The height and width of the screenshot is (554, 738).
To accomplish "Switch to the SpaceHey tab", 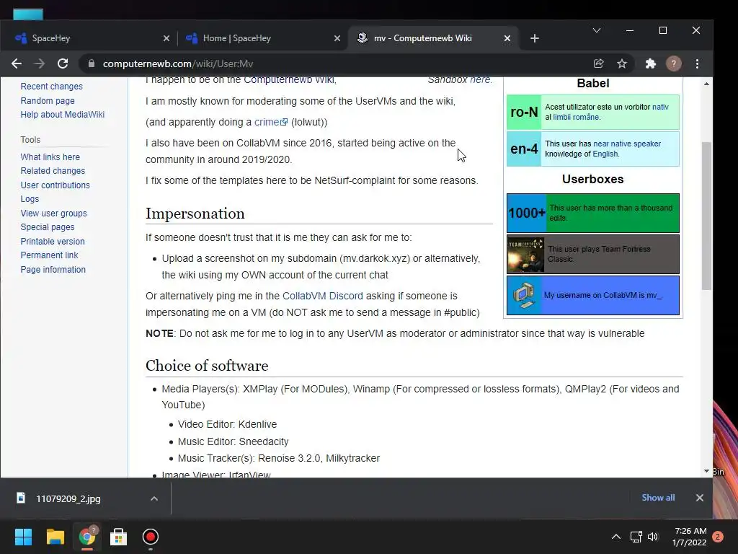I will click(x=89, y=38).
